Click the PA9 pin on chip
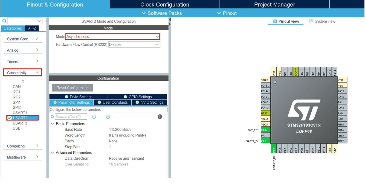The height and width of the screenshot is (184, 365). [342, 113]
